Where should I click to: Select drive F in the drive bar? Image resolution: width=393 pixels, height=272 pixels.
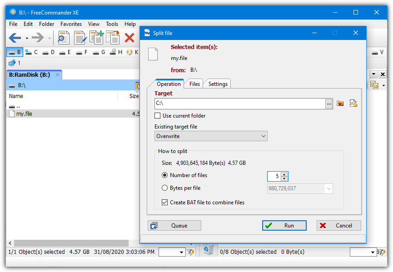tap(82, 52)
